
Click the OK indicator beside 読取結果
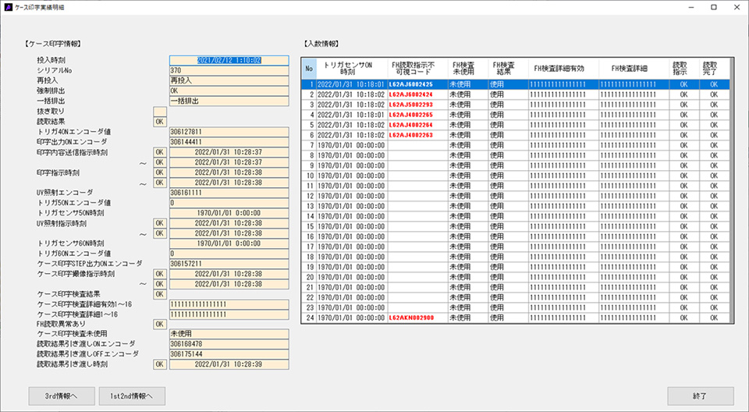point(160,121)
